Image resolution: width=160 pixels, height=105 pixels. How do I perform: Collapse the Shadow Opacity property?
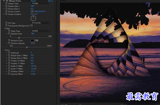7,43
